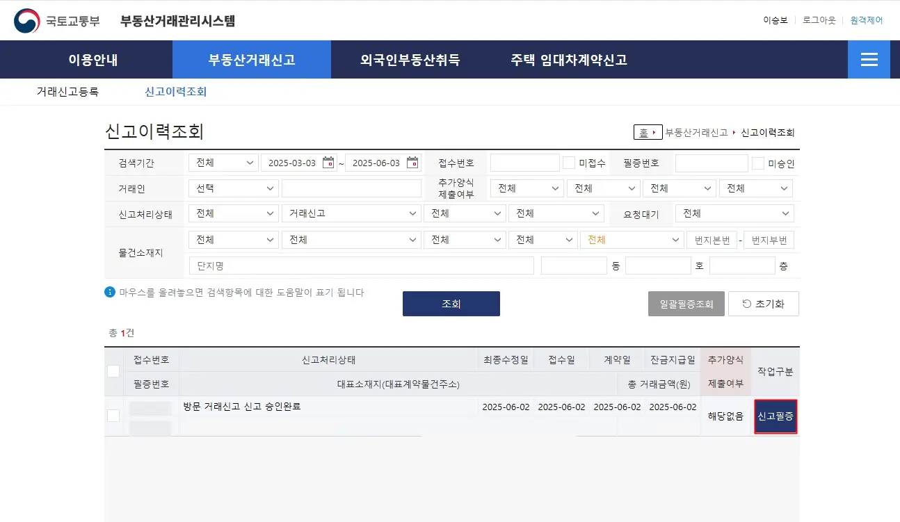
Task: Open the 거래인 선택 dropdown
Action: (233, 188)
